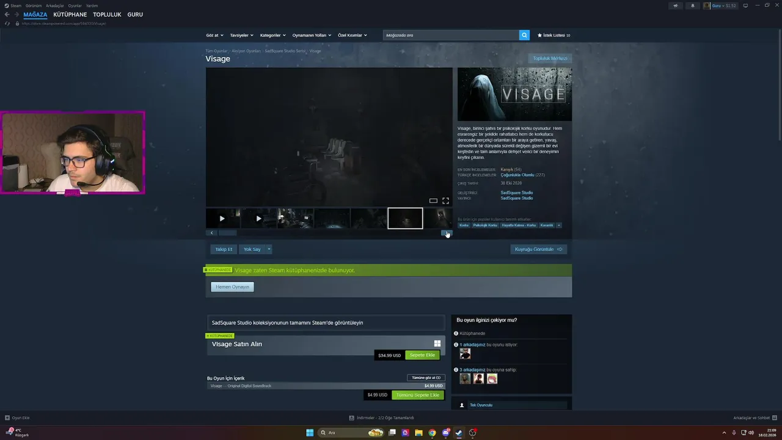Open Windows Start menu
Viewport: 782px width, 440px height.
(310, 433)
